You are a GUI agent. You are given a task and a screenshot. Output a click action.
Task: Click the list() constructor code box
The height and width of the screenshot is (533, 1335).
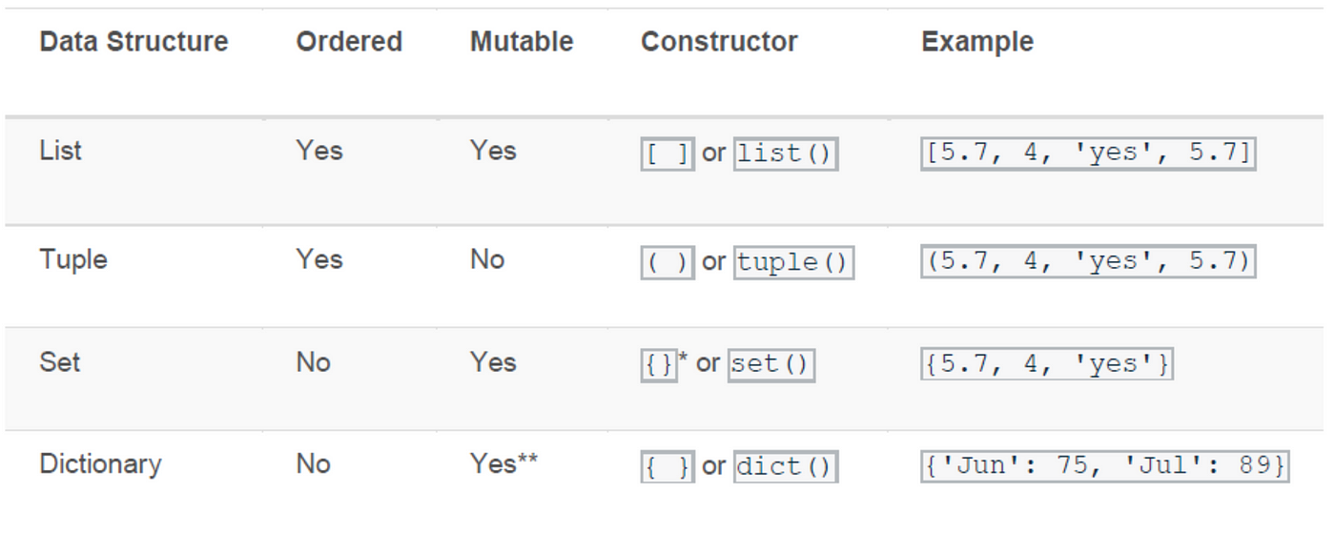786,154
